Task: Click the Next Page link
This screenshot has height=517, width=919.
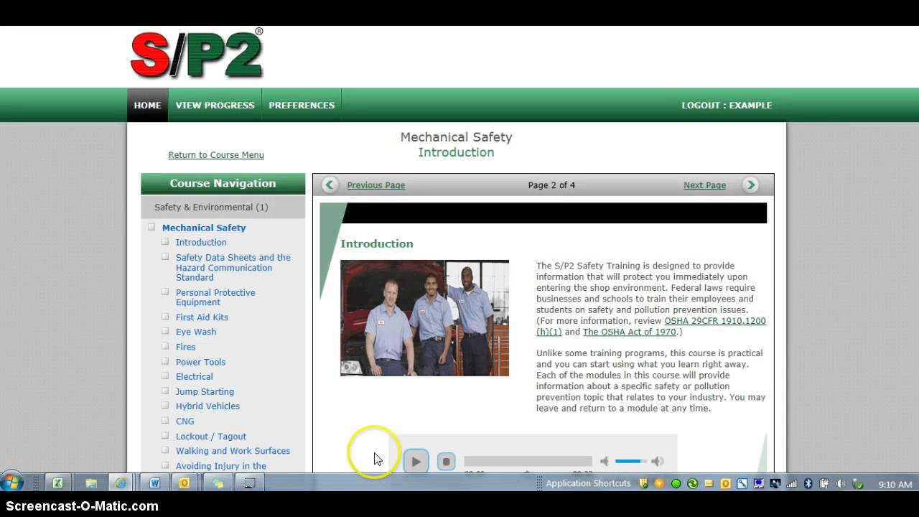Action: point(704,185)
